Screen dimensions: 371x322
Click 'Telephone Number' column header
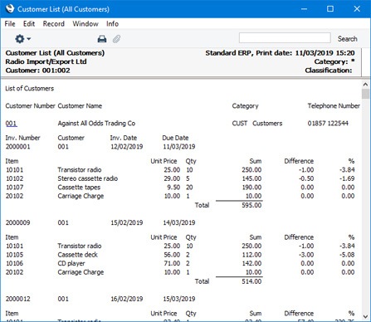pos(334,106)
